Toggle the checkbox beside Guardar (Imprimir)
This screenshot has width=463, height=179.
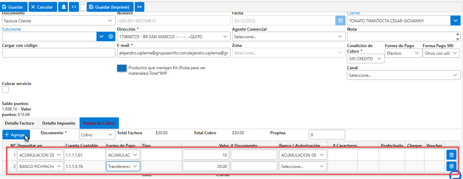point(83,8)
